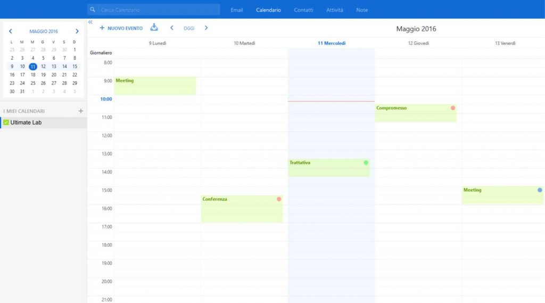Viewport: 545px width, 303px height.
Task: Switch to the Calendario tab
Action: click(268, 10)
